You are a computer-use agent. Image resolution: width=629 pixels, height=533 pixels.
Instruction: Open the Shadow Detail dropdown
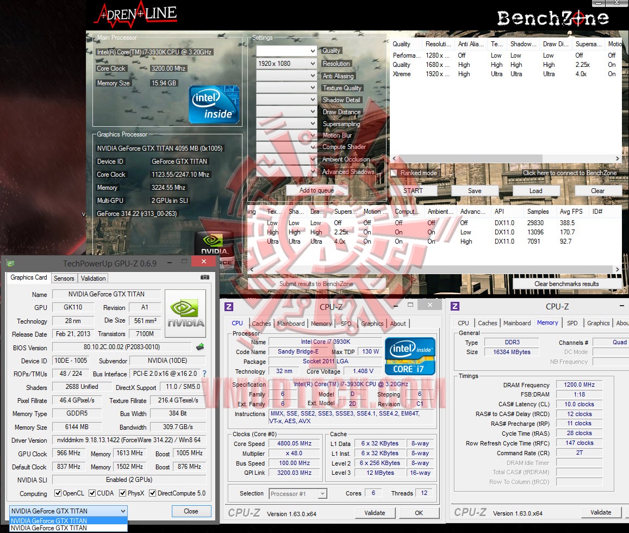click(287, 100)
